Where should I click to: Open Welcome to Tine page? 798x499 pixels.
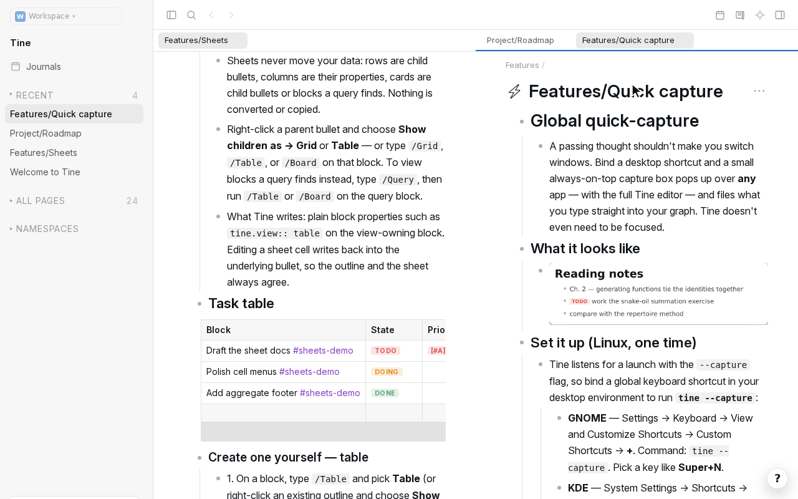coord(74,172)
